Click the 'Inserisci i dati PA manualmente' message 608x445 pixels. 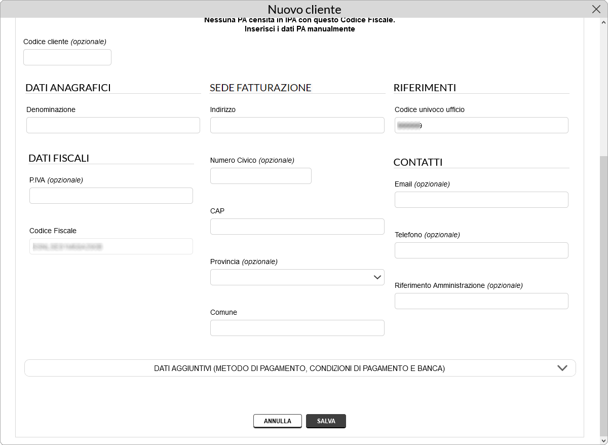[299, 29]
